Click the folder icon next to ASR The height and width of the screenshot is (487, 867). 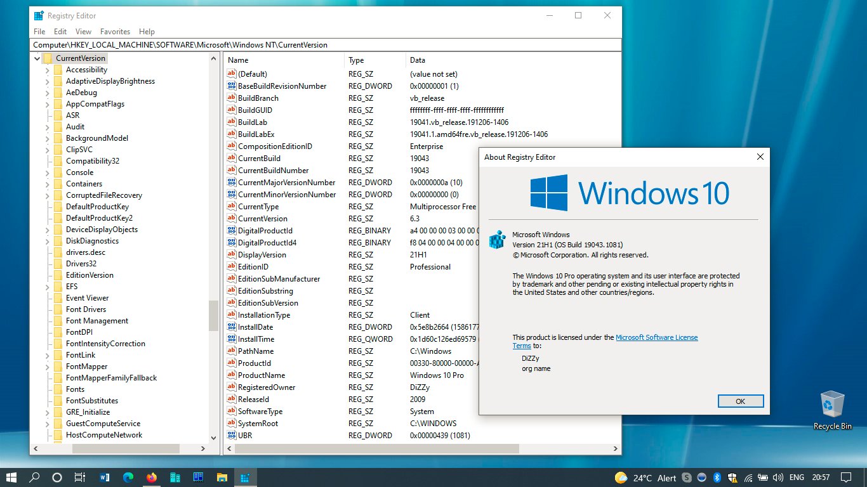(58, 115)
